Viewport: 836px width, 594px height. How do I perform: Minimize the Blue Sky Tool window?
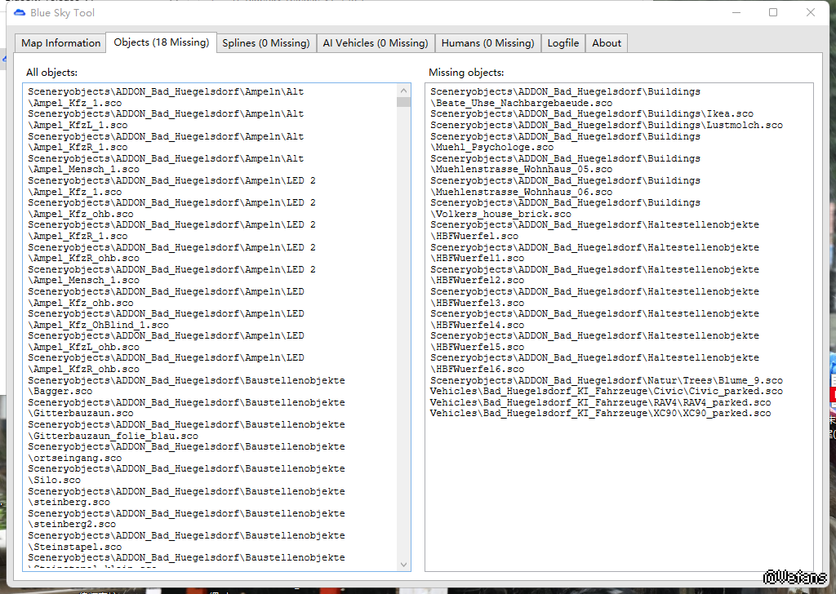(x=736, y=12)
